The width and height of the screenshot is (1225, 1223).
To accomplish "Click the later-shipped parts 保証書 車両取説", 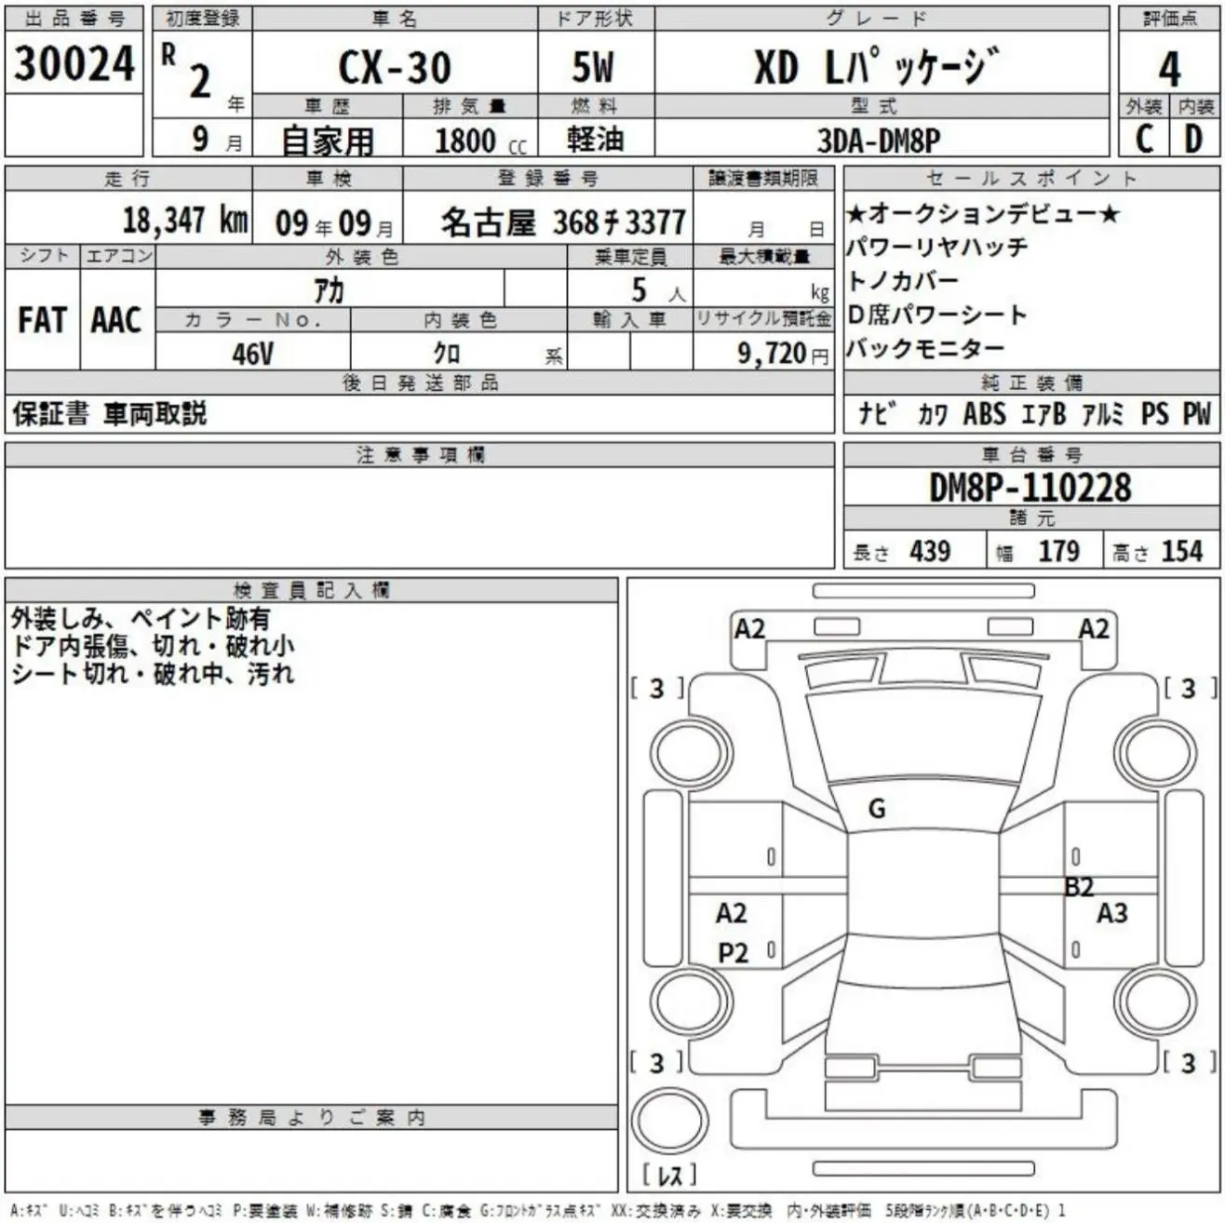I will tap(110, 414).
